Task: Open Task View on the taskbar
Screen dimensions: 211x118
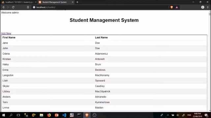Action: (x=18, y=115)
